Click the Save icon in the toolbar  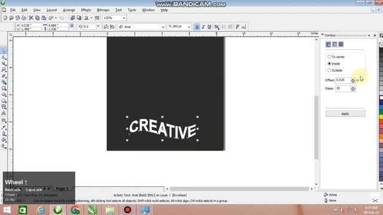tap(17, 18)
